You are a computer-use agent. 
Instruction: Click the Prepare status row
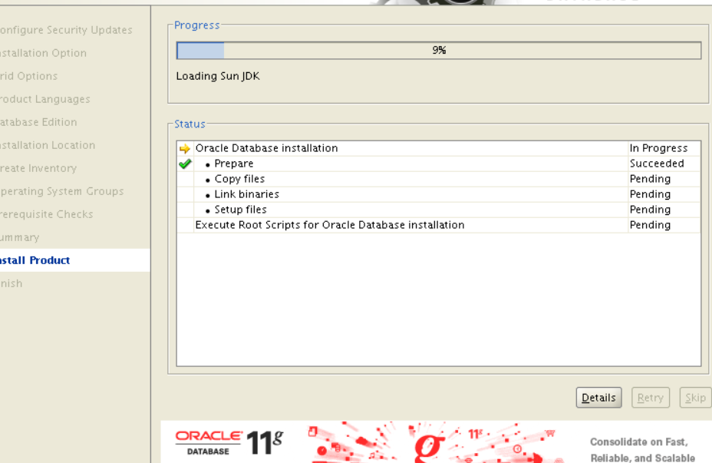pyautogui.click(x=439, y=164)
